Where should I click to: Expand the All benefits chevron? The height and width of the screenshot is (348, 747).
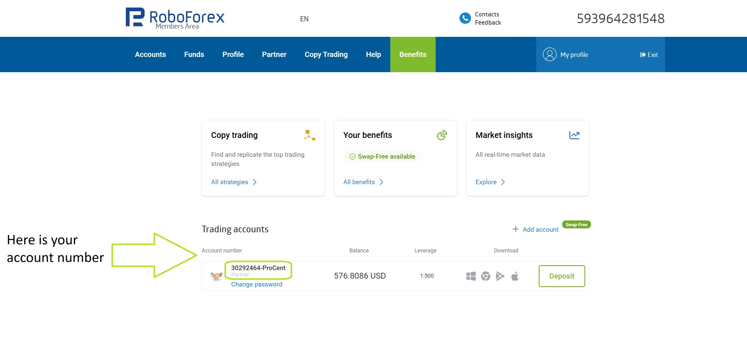tap(381, 182)
